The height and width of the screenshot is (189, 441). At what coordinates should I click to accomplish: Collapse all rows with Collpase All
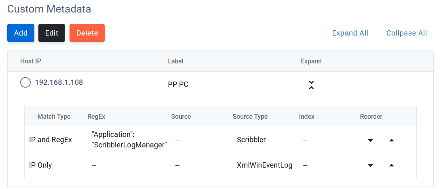407,33
